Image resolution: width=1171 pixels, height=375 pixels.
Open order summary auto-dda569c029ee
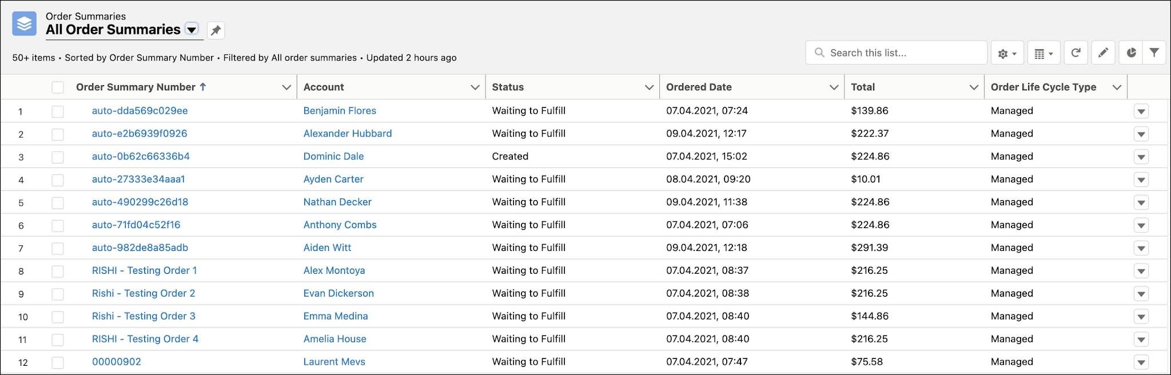[140, 111]
